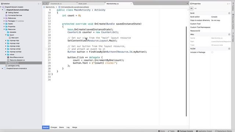Switch to the Changes view tab
The width and height of the screenshot is (235, 132).
click(54, 127)
